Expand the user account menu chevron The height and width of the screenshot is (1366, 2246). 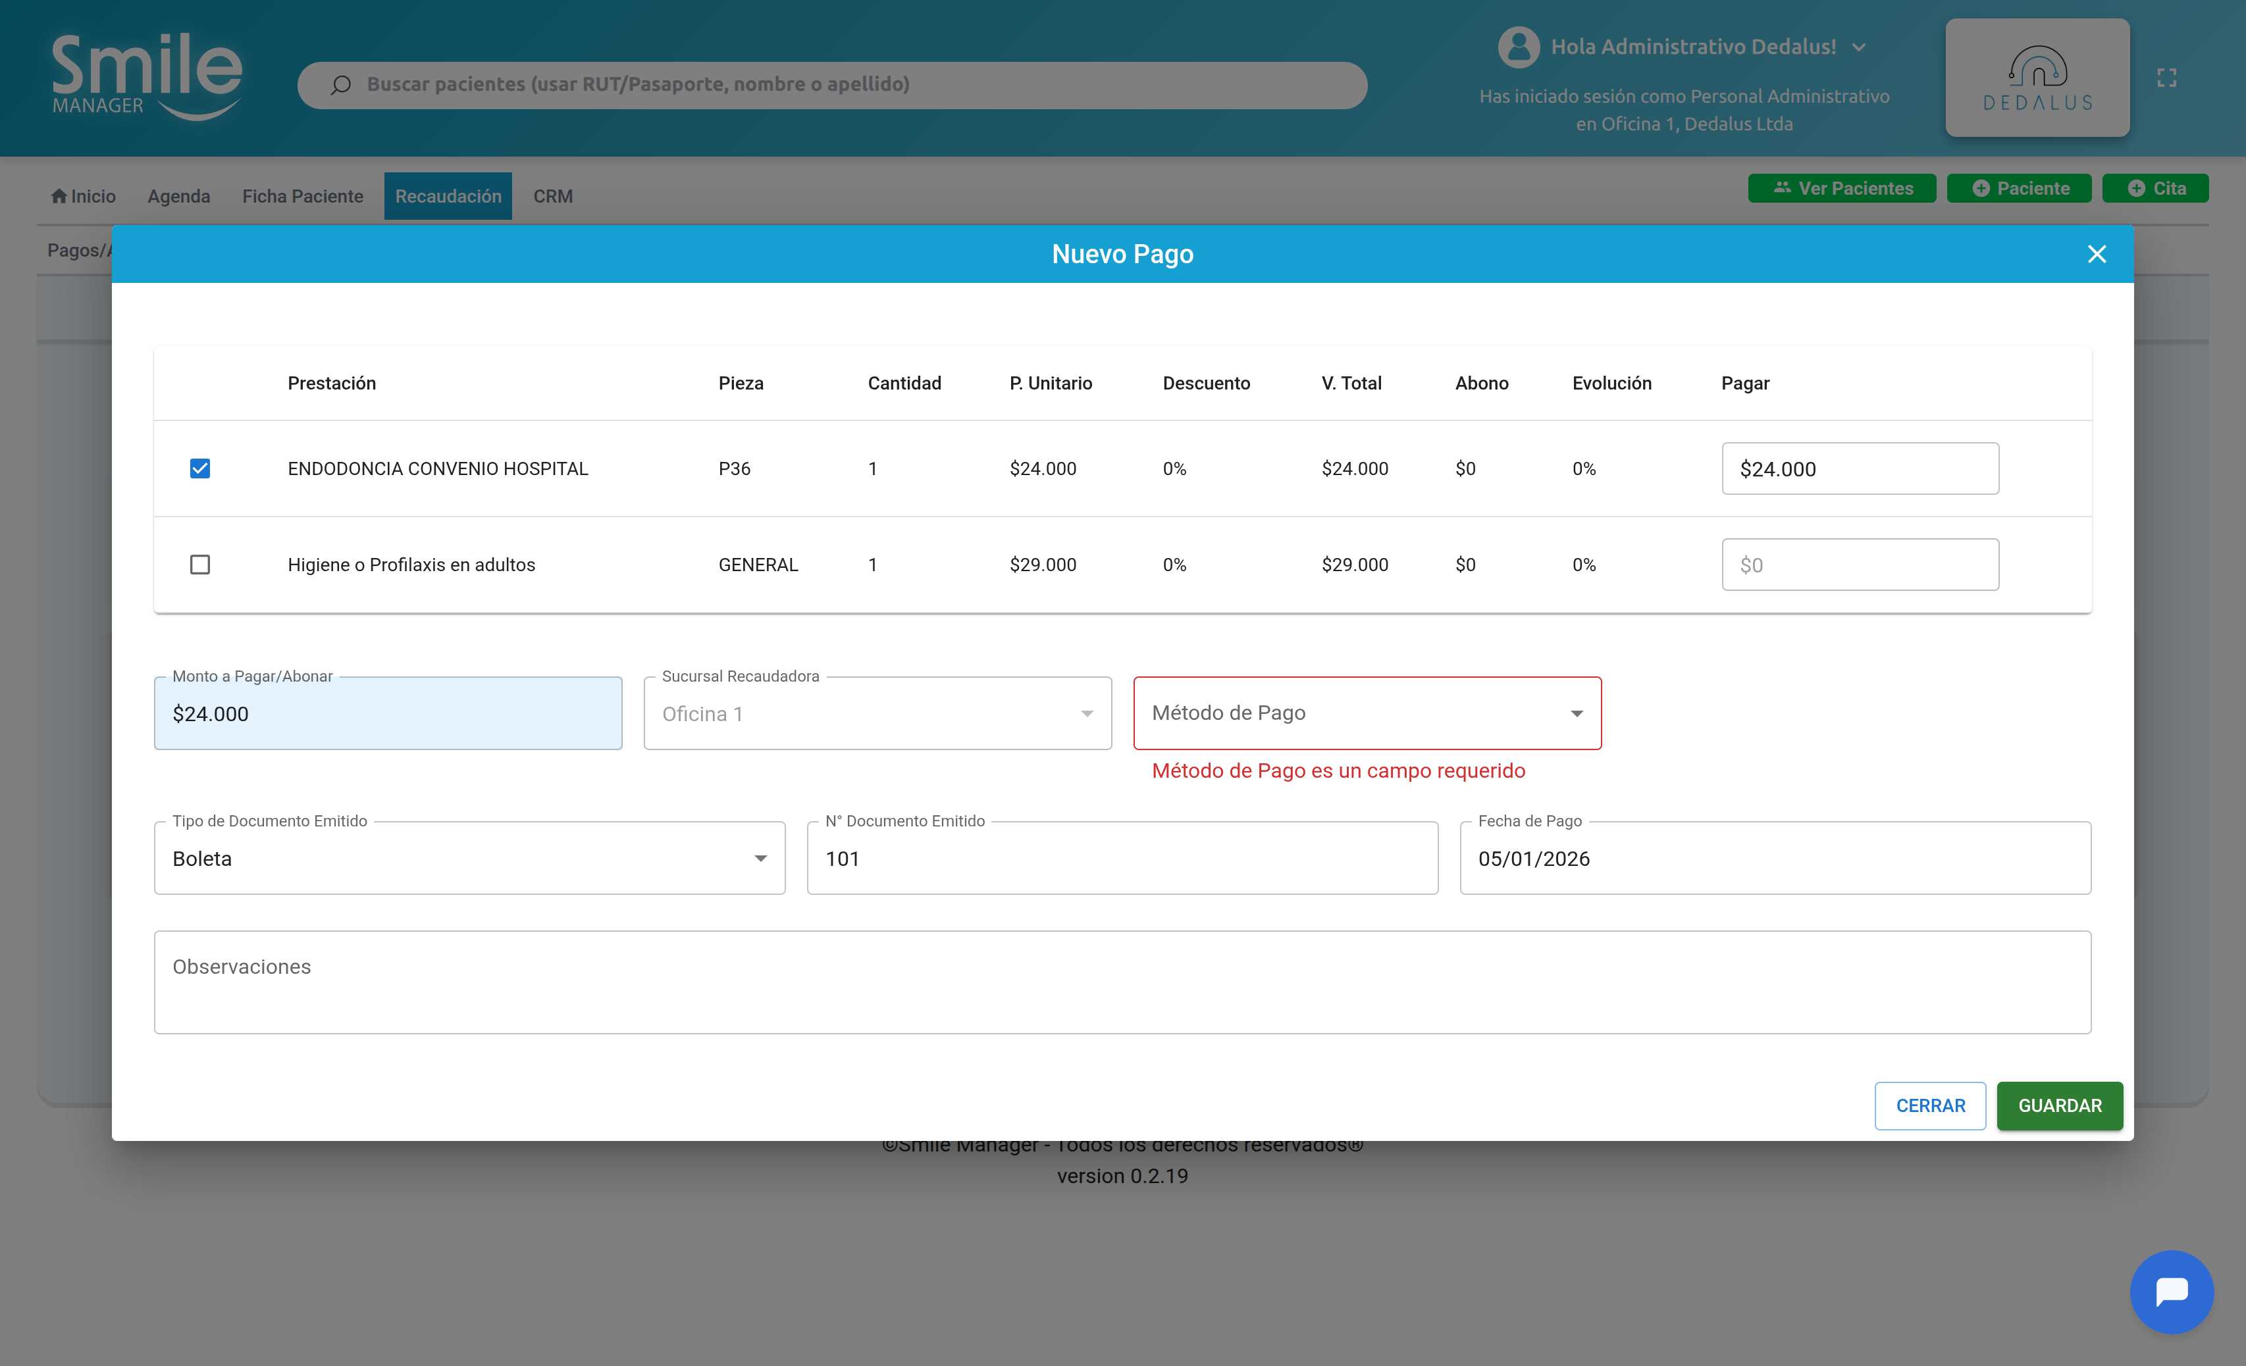pos(1858,47)
